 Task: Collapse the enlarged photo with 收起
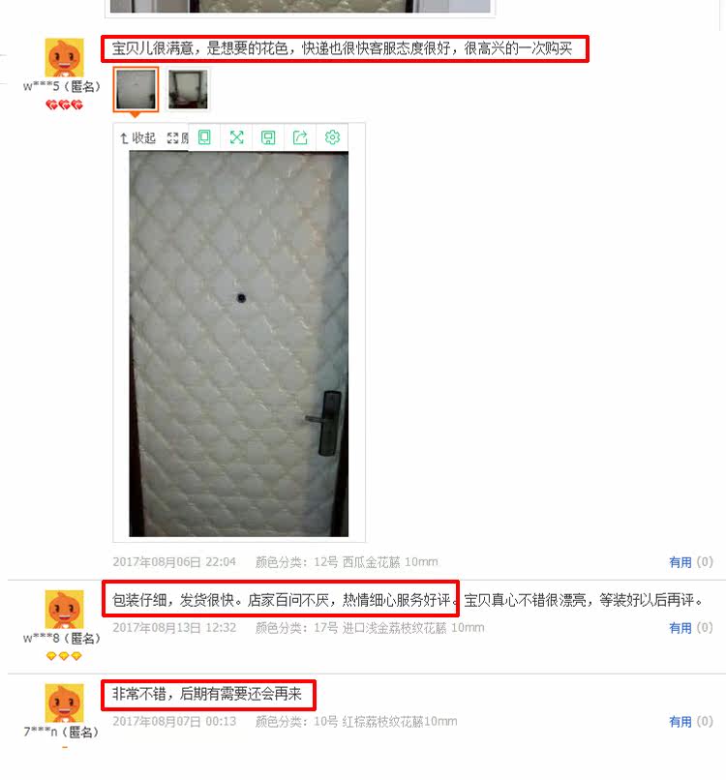tap(137, 137)
